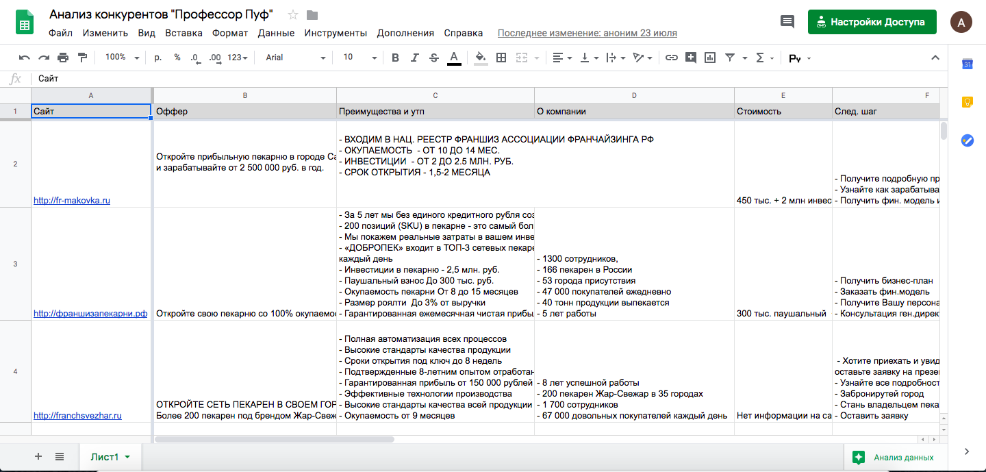Click the Undo arrow icon
The height and width of the screenshot is (472, 986).
(25, 58)
